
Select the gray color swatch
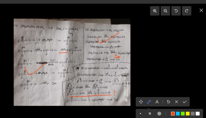pyautogui.click(x=193, y=114)
